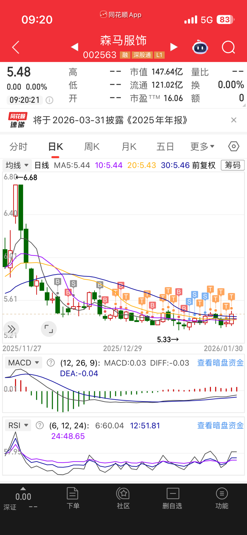The height and width of the screenshot is (535, 247).
Task: Open the MACD indicator dropdown
Action: click(x=23, y=363)
